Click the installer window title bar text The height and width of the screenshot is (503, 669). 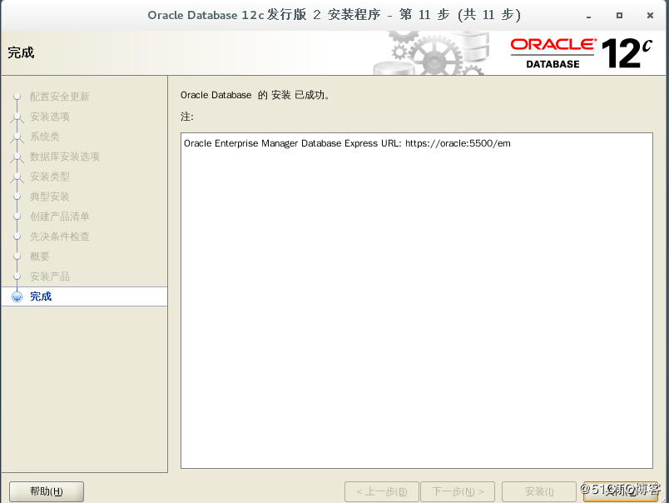click(334, 15)
